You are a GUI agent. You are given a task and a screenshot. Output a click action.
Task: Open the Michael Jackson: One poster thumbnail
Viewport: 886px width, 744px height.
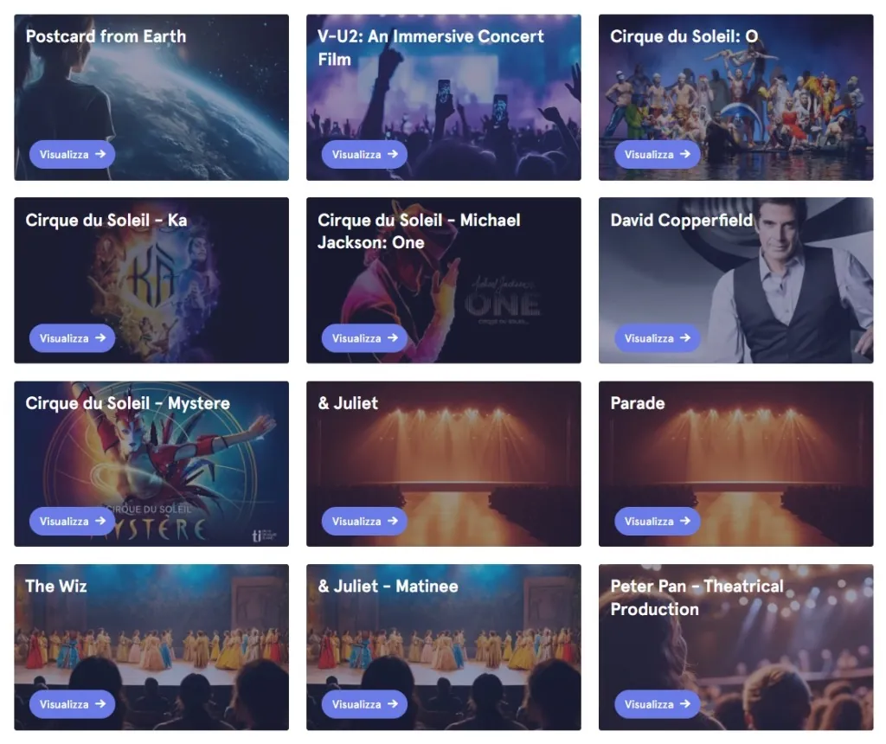click(444, 280)
